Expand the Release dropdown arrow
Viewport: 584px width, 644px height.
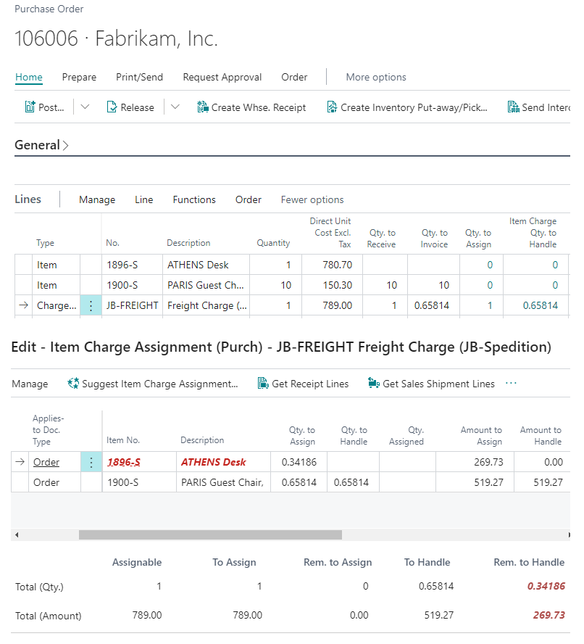[175, 107]
